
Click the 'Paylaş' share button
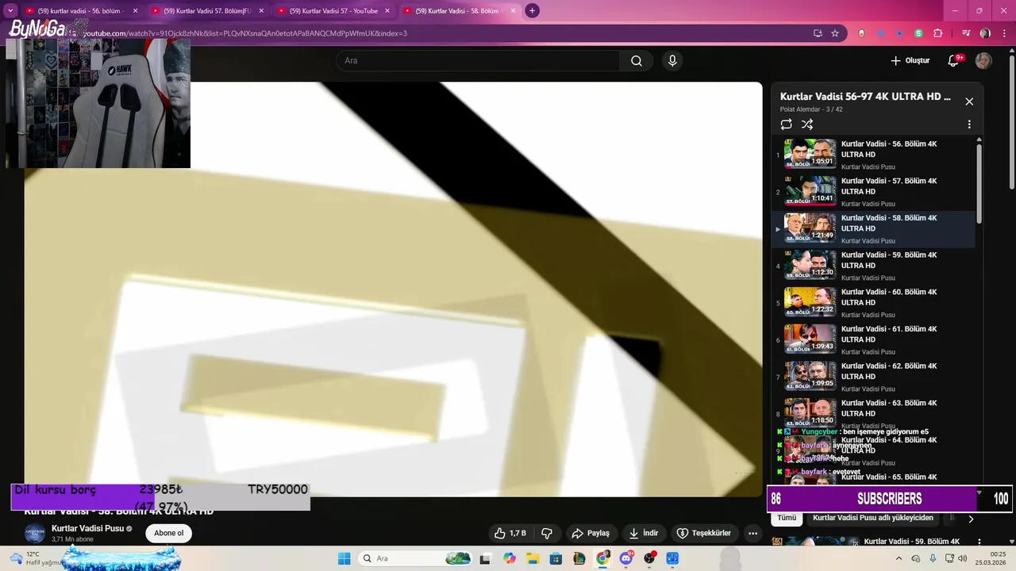(x=591, y=533)
